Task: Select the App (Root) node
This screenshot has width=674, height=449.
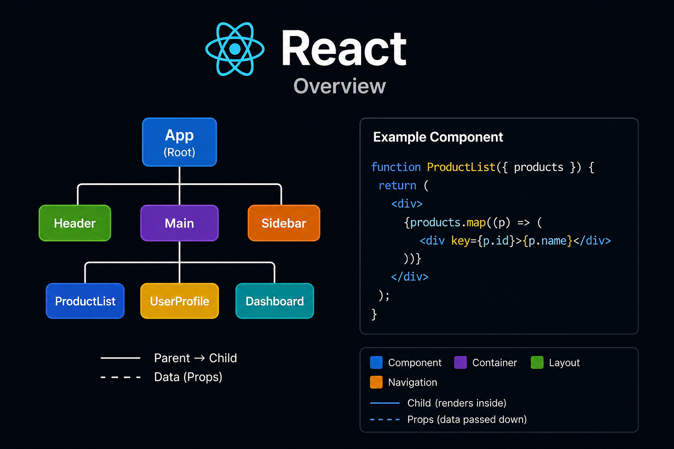Action: point(179,142)
